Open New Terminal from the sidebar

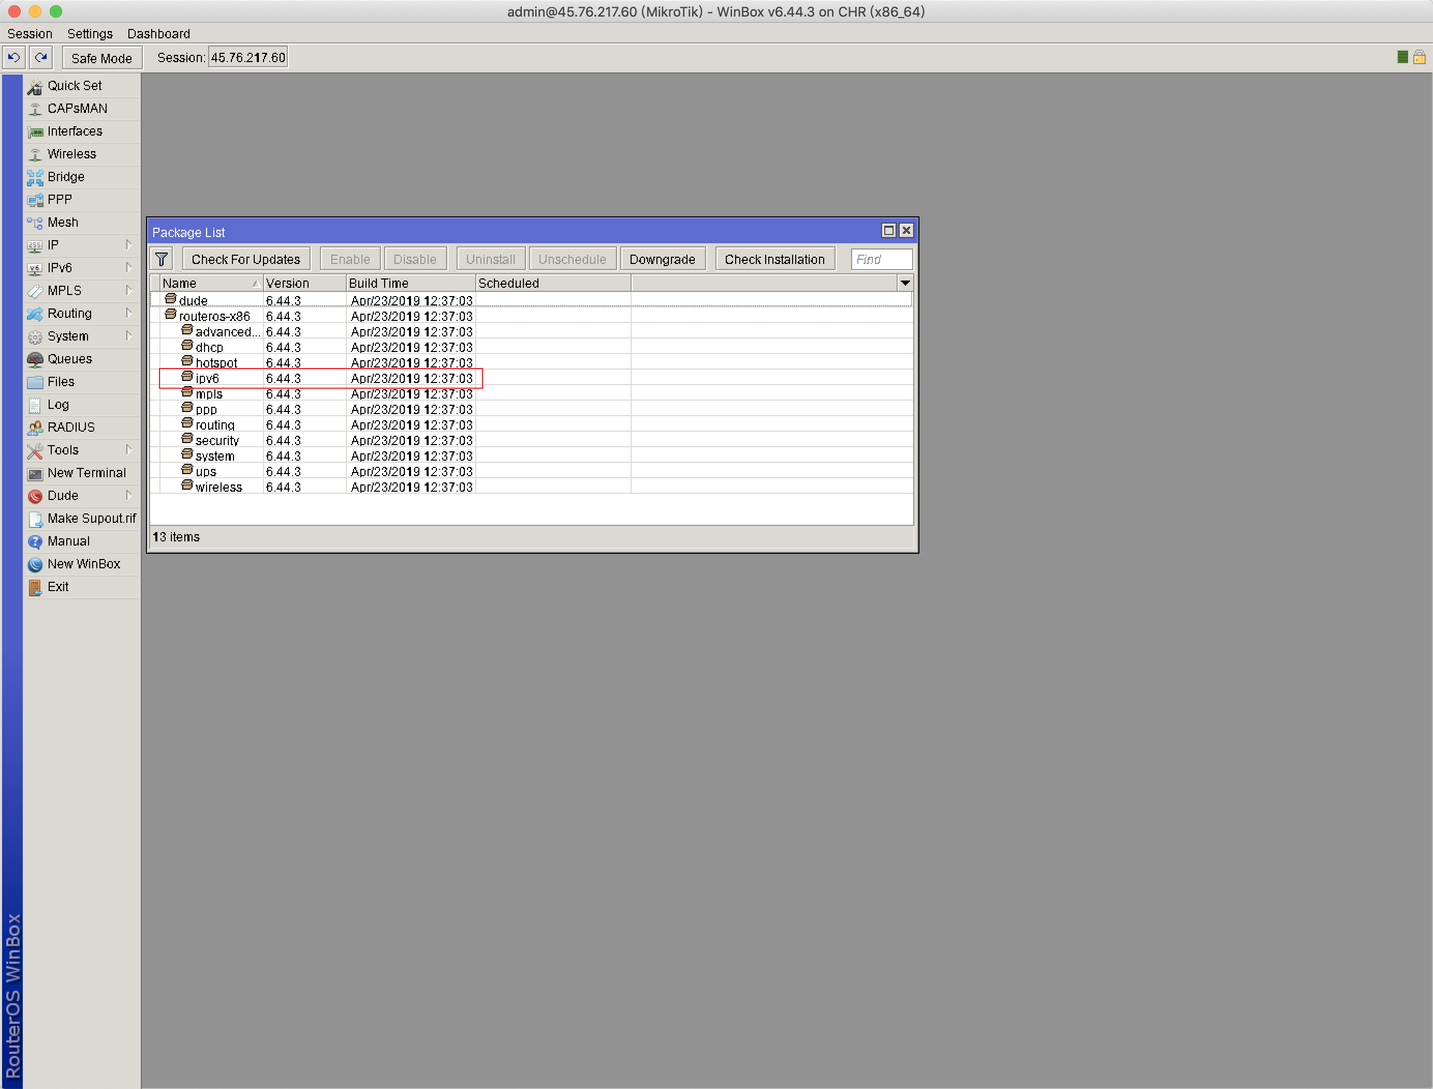(82, 473)
